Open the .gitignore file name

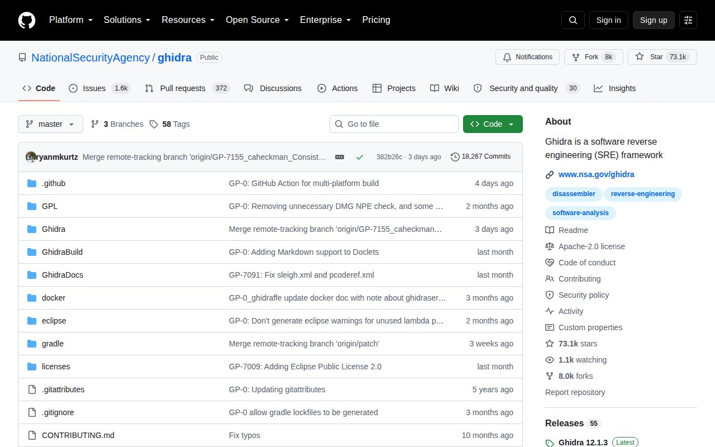tap(58, 412)
